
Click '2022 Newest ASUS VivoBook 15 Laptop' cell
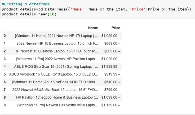tap(55, 90)
